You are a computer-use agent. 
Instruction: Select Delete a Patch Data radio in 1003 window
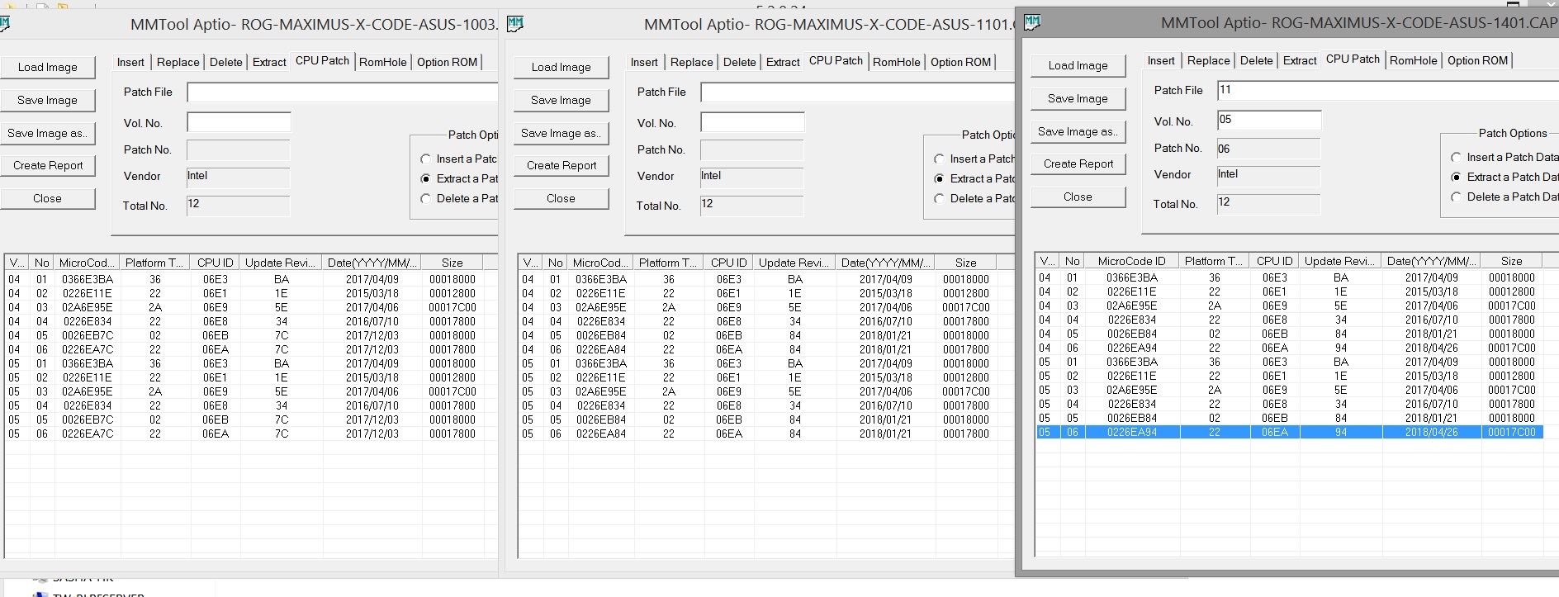click(425, 198)
